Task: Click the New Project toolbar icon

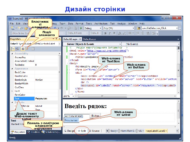Action: [13, 28]
